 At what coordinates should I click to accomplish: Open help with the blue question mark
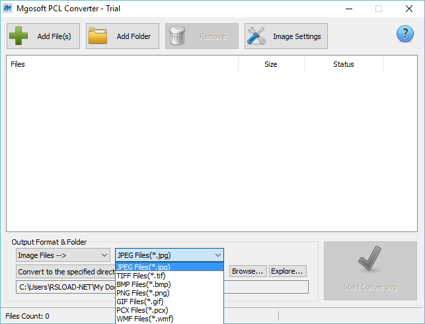tap(405, 34)
